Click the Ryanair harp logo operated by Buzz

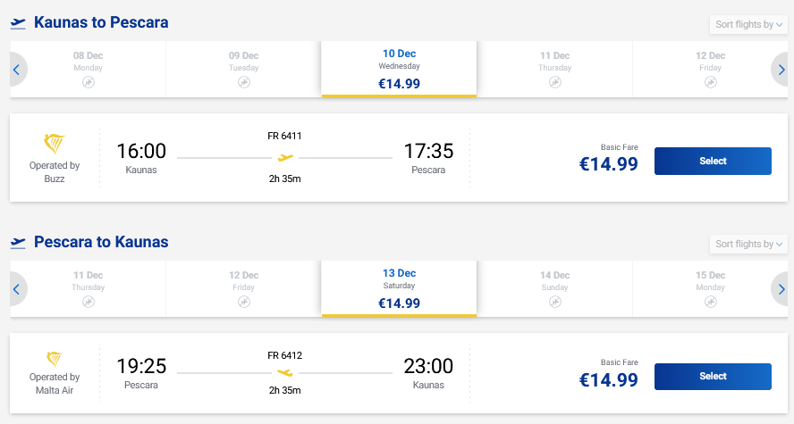coord(55,145)
